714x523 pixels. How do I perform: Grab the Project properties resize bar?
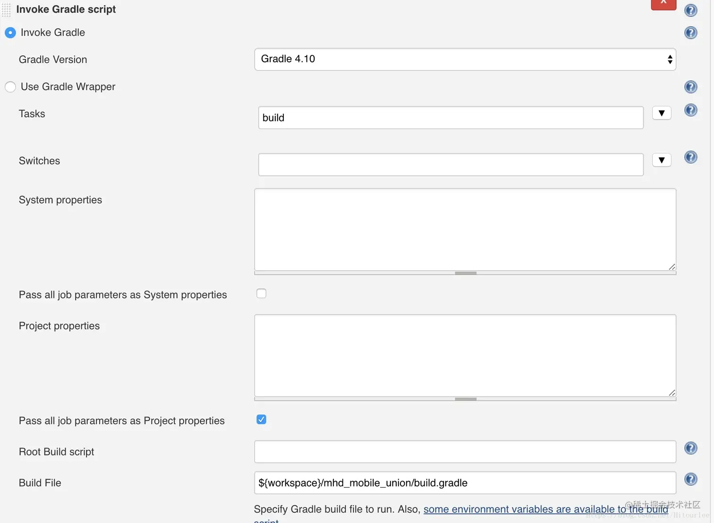coord(465,399)
